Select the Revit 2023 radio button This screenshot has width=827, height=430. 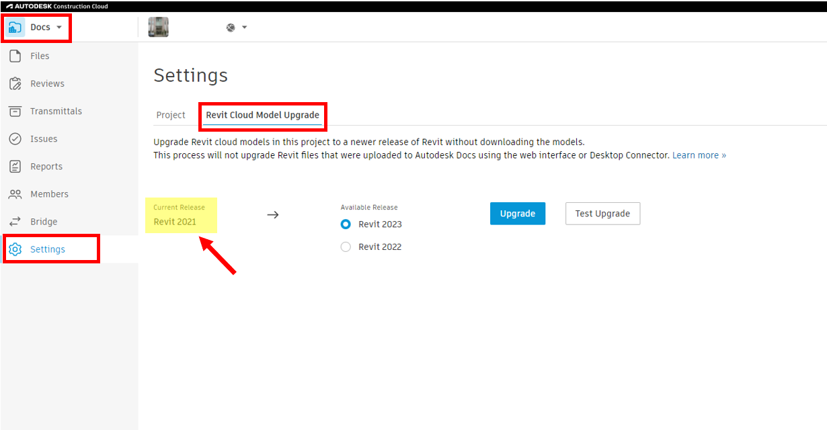coord(346,224)
